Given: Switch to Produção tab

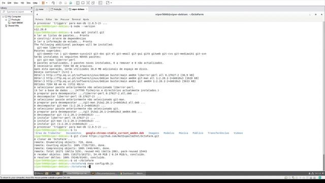Looking at the screenshot, I should 57,9.
